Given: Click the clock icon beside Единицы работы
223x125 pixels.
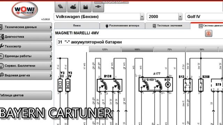Looking at the screenshot, I should [1, 56].
